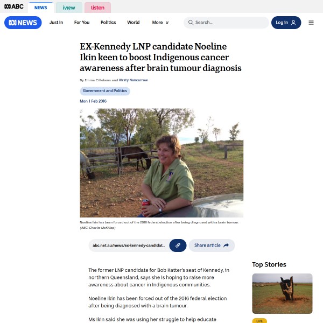Switch to the listen tab
Image resolution: width=323 pixels, height=323 pixels.
coord(97,8)
